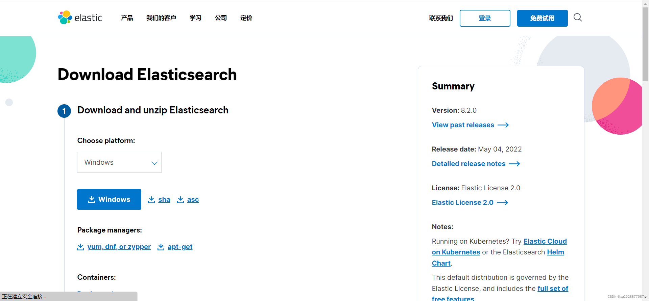Click the Notes: label

coord(442,227)
